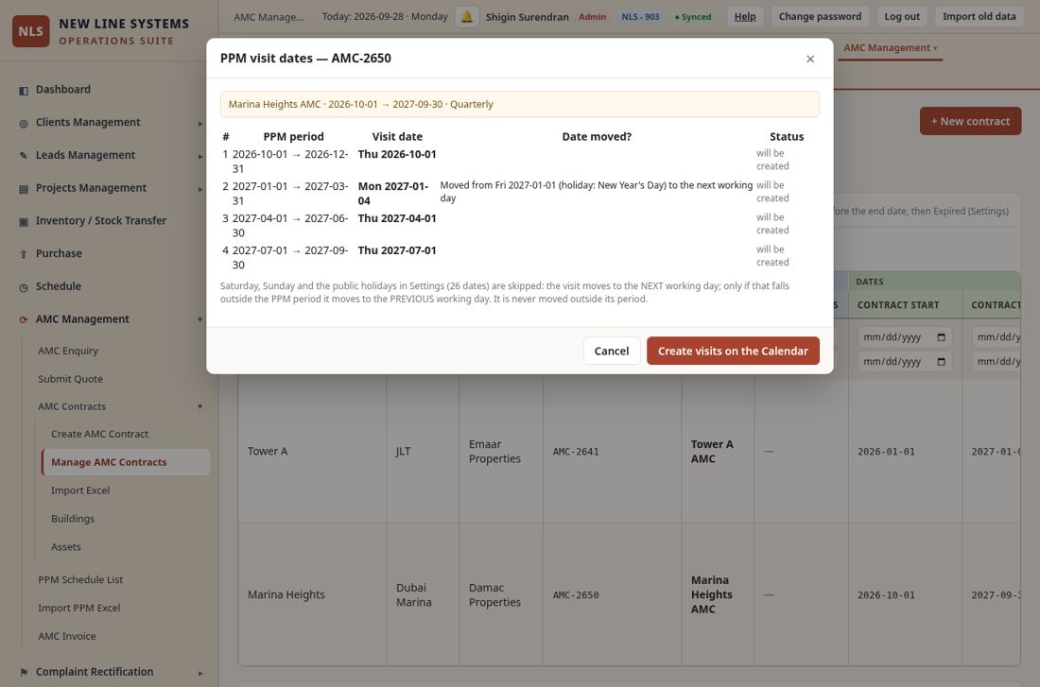Click the contract summary banner in dialog

tap(520, 104)
